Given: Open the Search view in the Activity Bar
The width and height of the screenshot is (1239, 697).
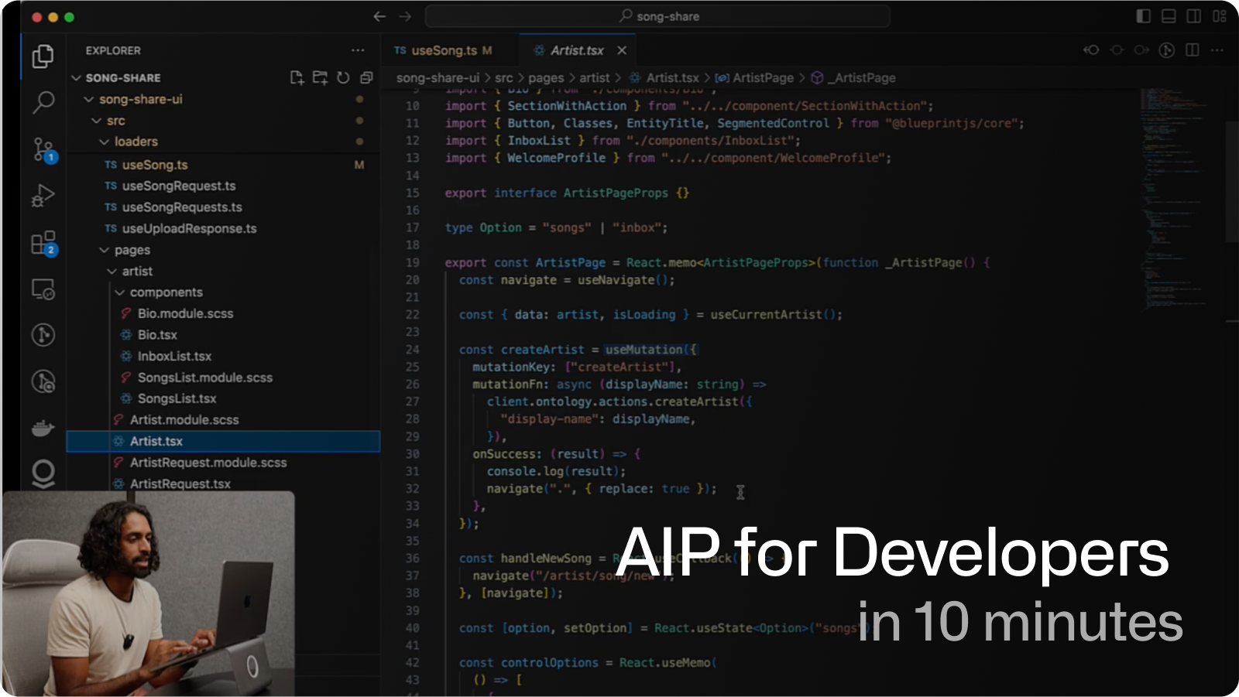Looking at the screenshot, I should [x=43, y=101].
